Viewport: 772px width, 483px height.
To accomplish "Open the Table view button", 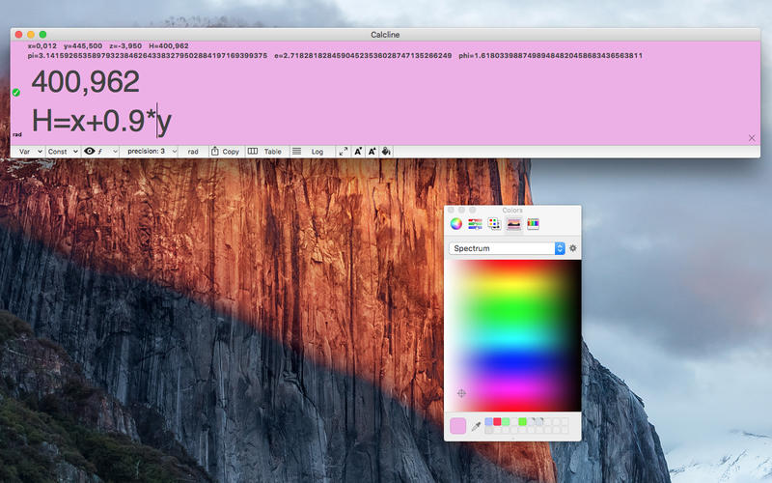I will tap(265, 152).
